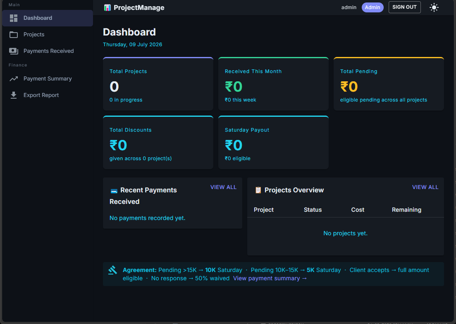Click the gavel icon in Agreement banner
Screen dimensions: 456x324
(x=112, y=270)
